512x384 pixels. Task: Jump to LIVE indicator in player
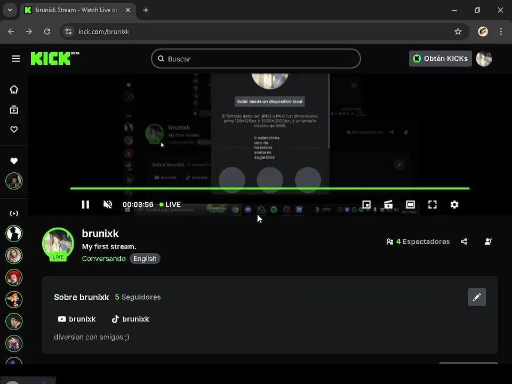[170, 204]
